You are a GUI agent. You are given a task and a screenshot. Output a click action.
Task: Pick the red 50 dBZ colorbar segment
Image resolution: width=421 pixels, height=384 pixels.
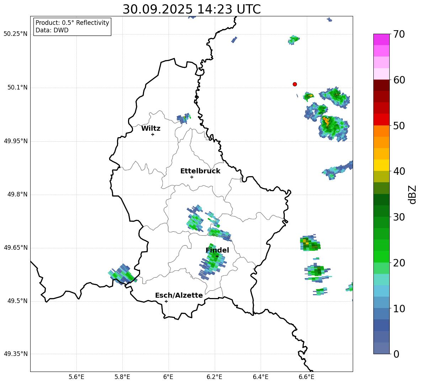[382, 119]
